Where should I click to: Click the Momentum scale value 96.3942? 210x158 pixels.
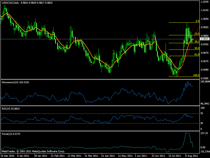click(x=205, y=104)
